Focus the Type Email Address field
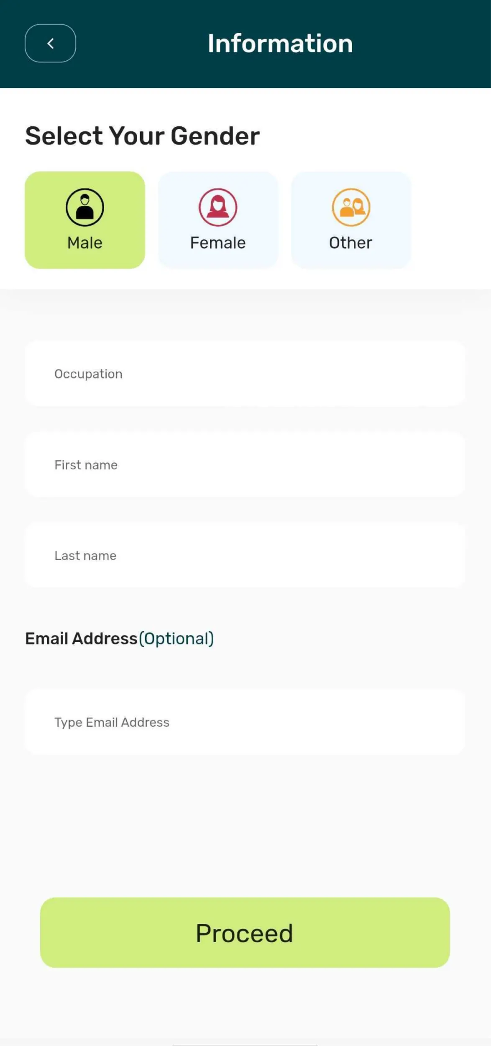Image resolution: width=491 pixels, height=1046 pixels. (245, 722)
